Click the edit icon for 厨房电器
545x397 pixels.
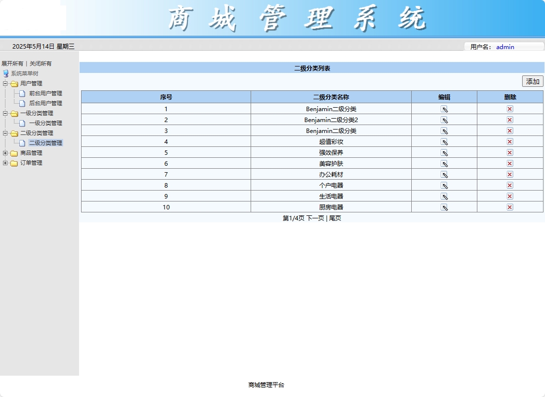(444, 207)
